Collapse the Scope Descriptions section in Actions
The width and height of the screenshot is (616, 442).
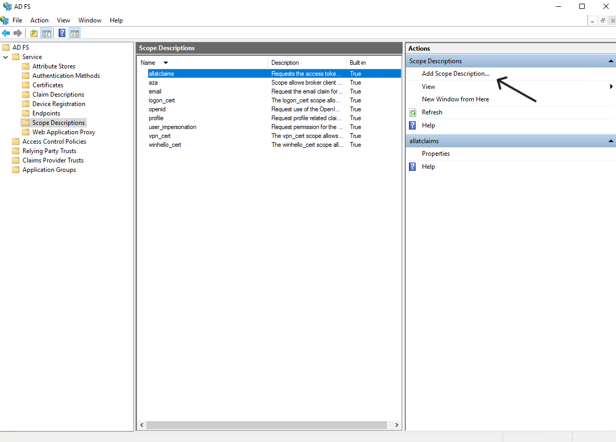pos(610,61)
